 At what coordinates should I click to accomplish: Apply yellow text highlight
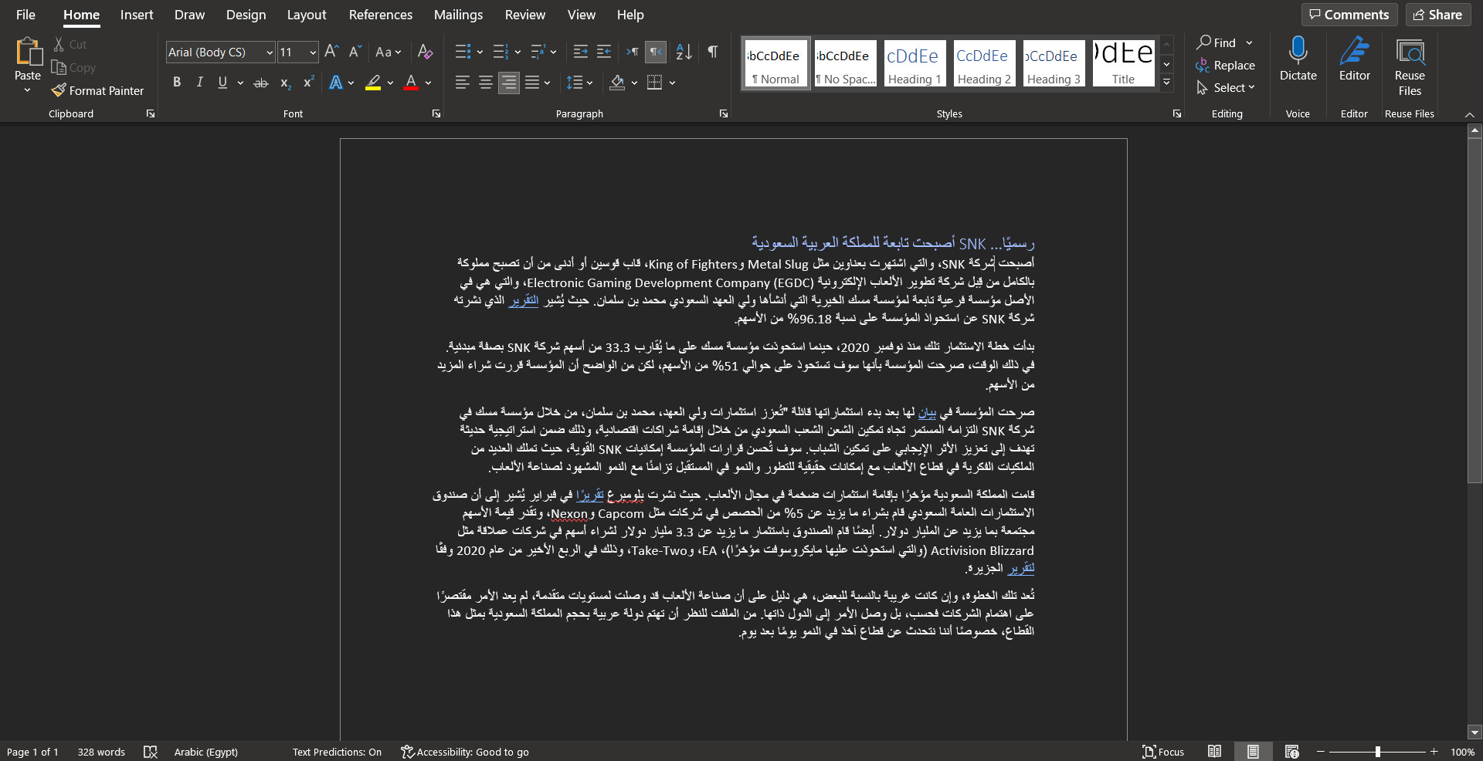(x=373, y=83)
